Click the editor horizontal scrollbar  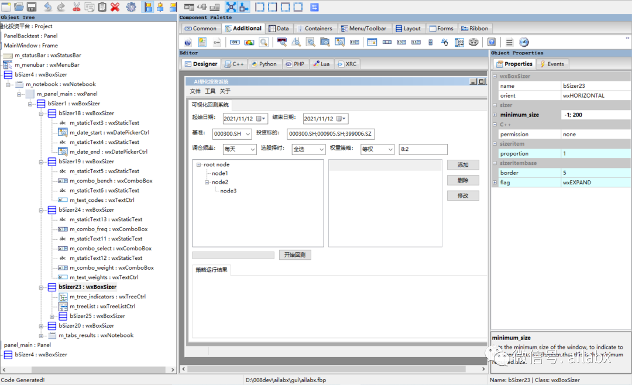(327, 369)
